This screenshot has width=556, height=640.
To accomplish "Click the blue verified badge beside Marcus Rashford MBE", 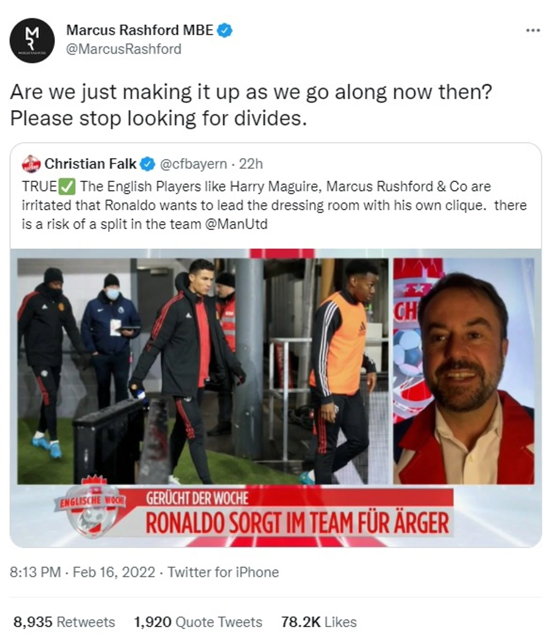I will [225, 30].
